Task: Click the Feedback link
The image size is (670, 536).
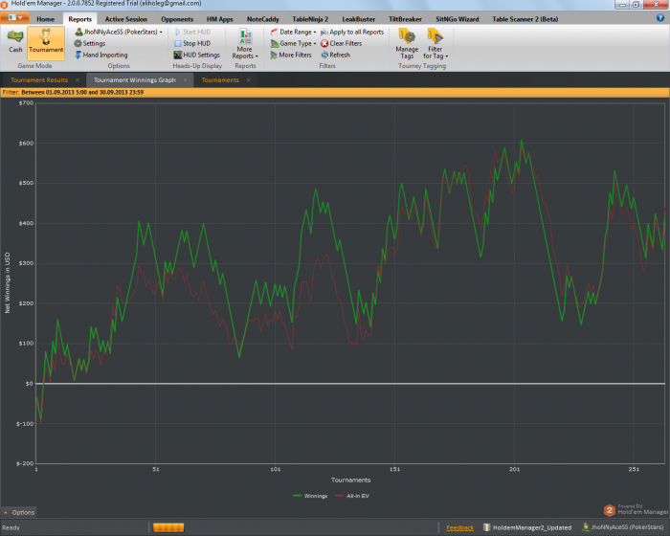Action: (459, 527)
